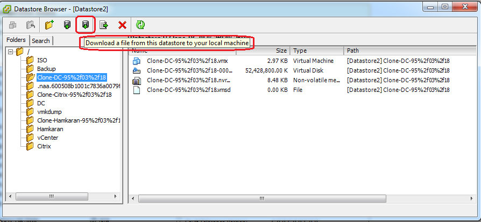Click the Hamkaran folder icon
This screenshot has height=222, width=481.
pos(30,129)
